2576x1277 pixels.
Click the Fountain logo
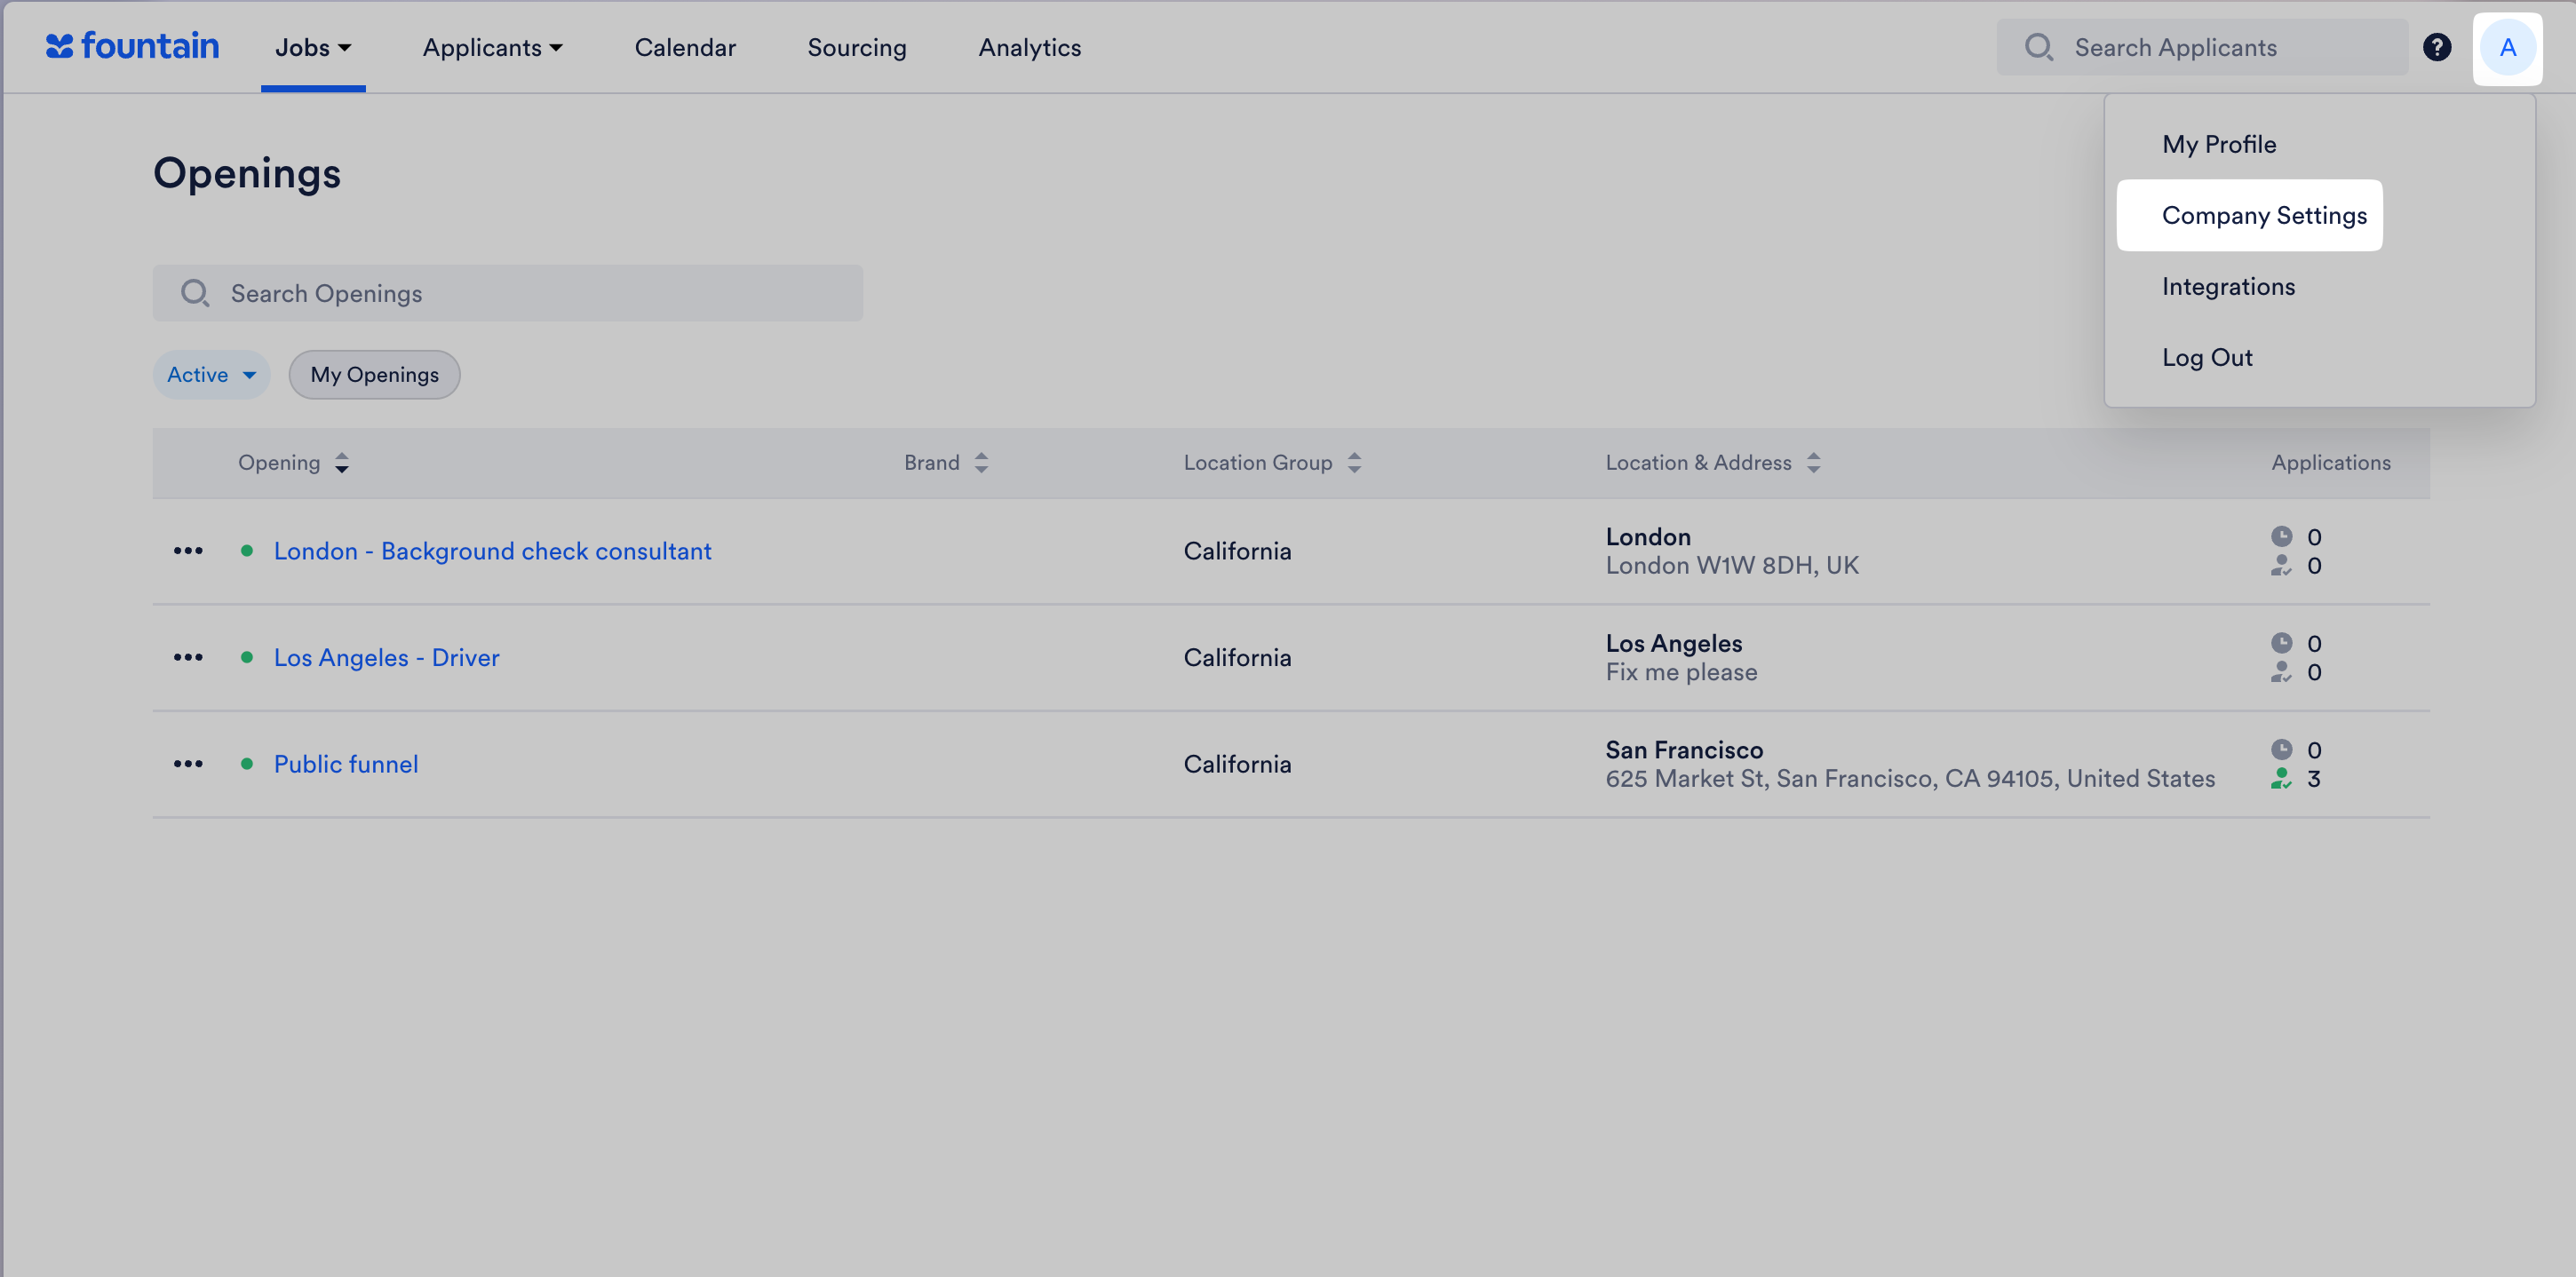point(132,46)
